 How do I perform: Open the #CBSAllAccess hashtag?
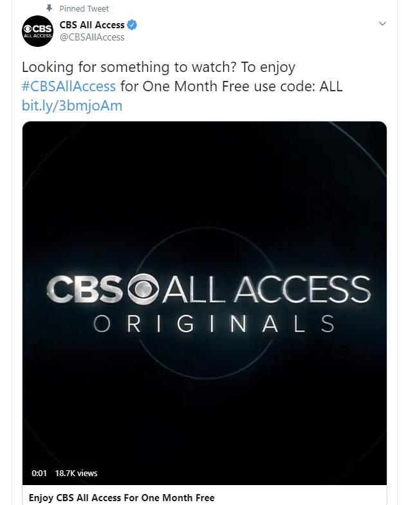(x=69, y=86)
